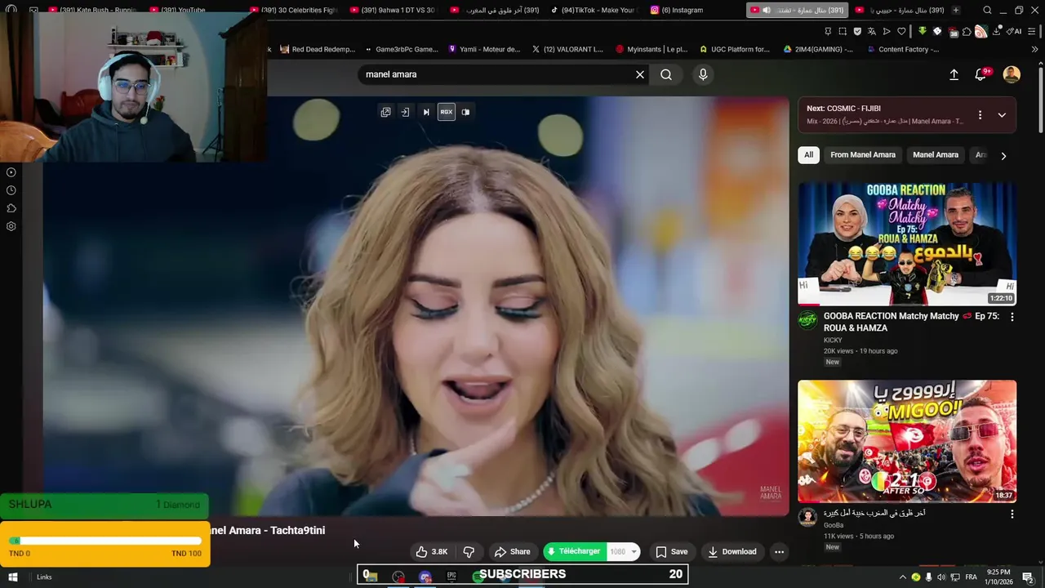1045x588 pixels.
Task: Click the RGX button in the player overlay
Action: coord(446,112)
